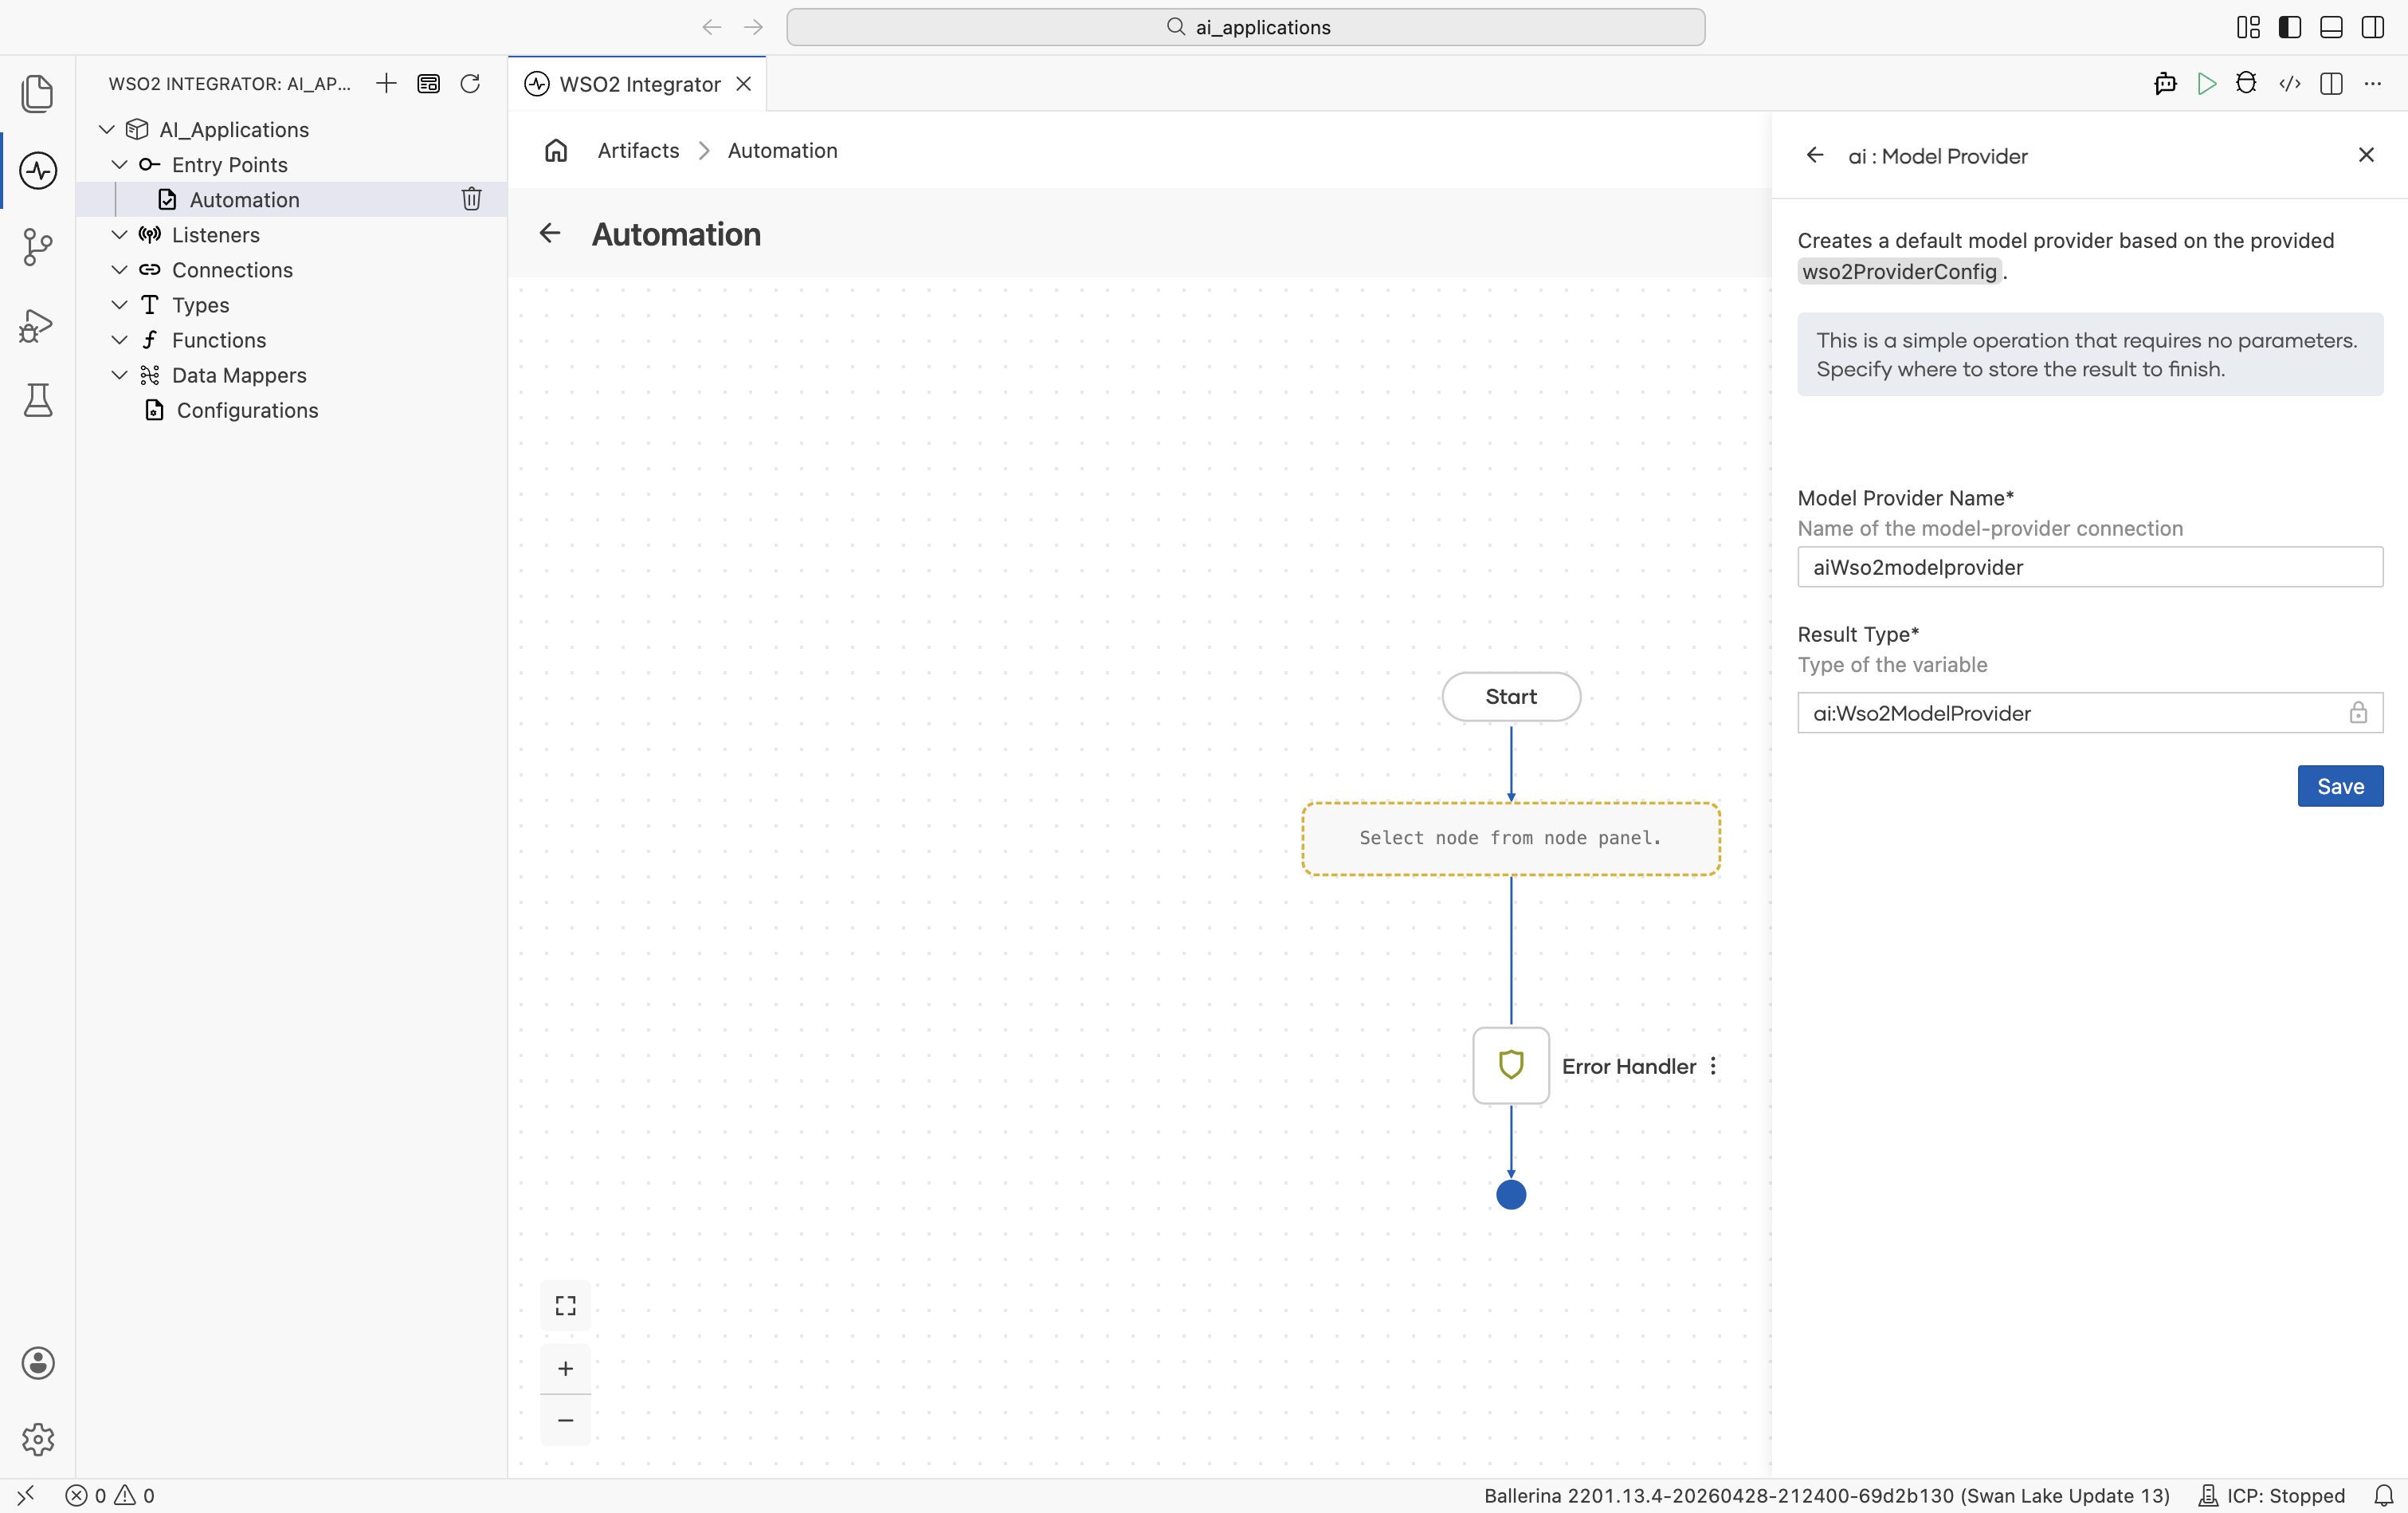Open remote window indicator in status bar

tap(26, 1495)
